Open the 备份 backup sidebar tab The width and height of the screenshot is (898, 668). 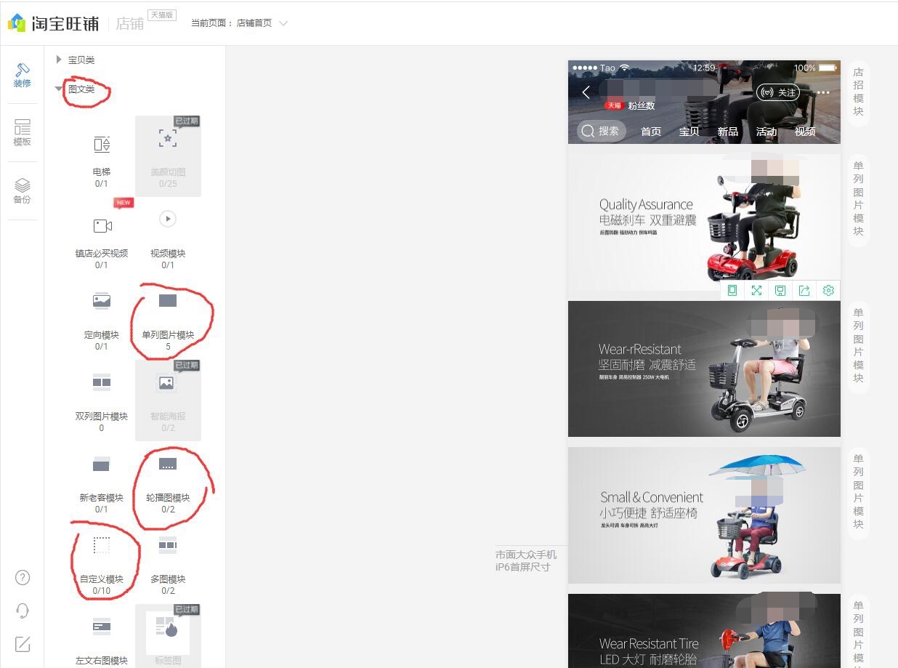click(23, 191)
